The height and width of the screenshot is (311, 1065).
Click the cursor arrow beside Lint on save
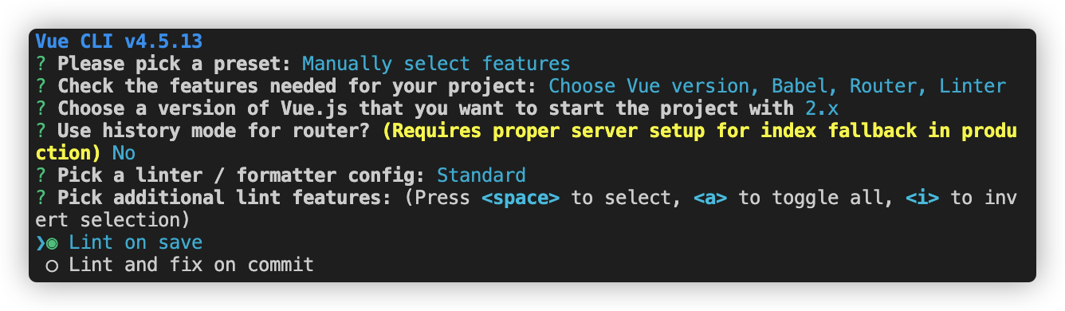pos(41,243)
